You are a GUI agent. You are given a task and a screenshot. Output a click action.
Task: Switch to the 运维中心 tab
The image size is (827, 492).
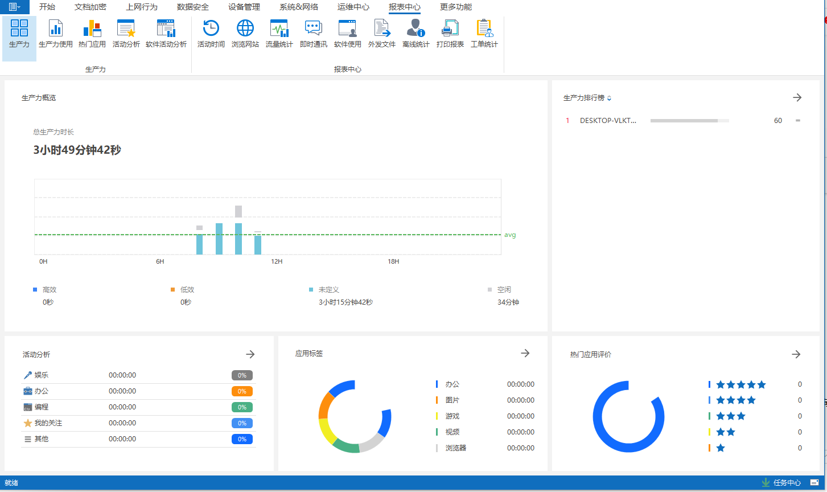353,7
